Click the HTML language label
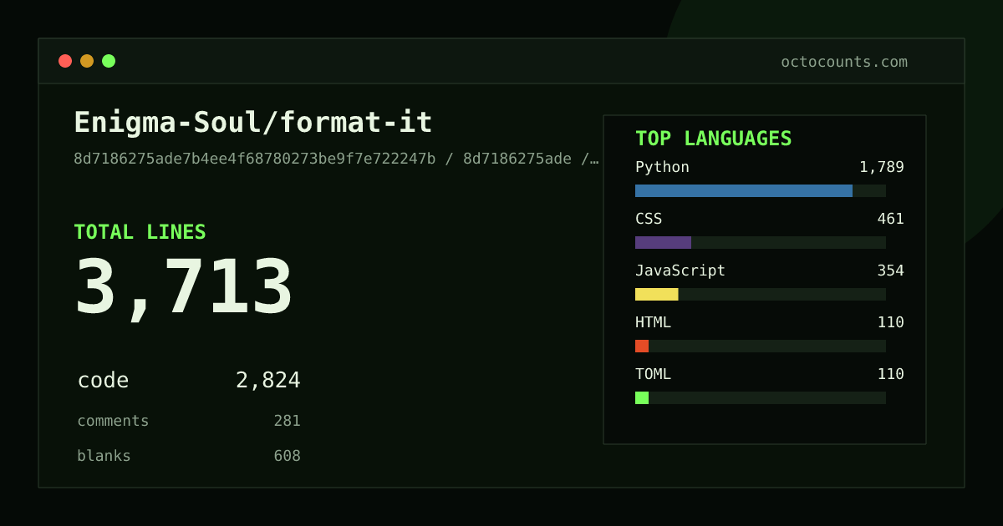 point(653,322)
